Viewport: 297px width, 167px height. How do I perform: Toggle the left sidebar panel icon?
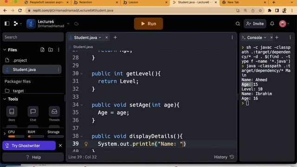(7, 24)
